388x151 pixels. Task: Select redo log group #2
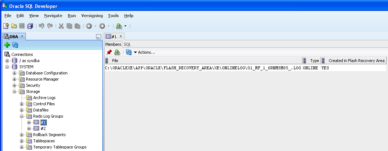[x=43, y=128]
